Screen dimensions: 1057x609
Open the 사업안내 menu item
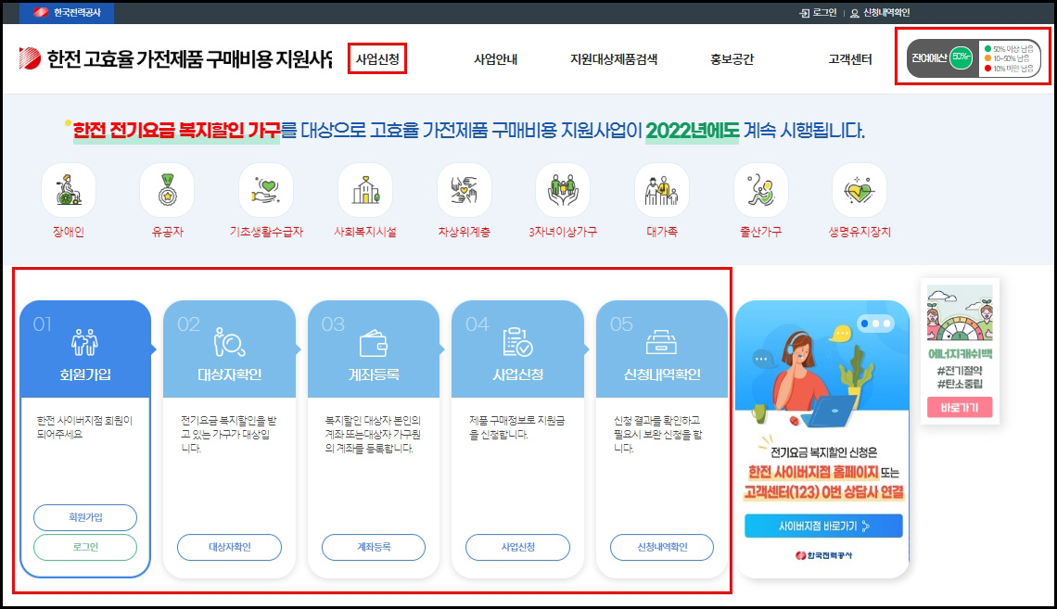pyautogui.click(x=495, y=58)
